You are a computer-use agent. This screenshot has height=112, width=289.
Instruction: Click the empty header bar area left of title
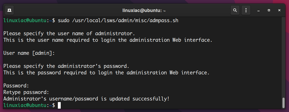(x=66, y=10)
